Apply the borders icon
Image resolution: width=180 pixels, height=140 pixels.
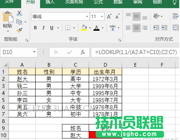point(68,28)
